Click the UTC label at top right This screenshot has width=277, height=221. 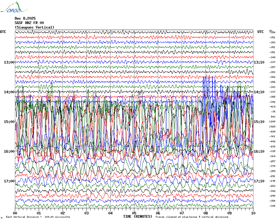[261, 32]
